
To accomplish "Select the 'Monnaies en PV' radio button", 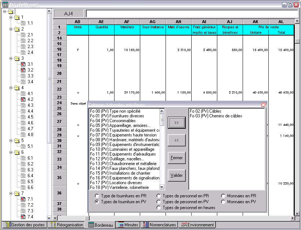I will click(224, 202).
